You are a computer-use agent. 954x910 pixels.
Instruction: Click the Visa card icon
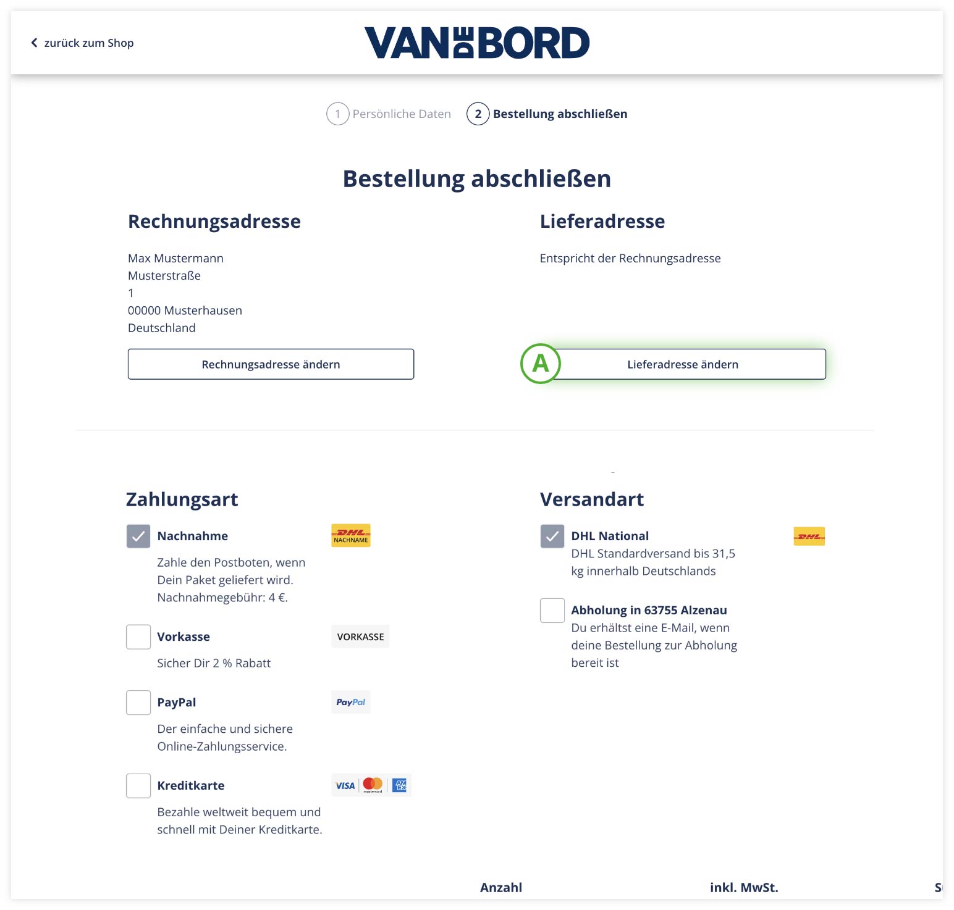click(x=345, y=785)
